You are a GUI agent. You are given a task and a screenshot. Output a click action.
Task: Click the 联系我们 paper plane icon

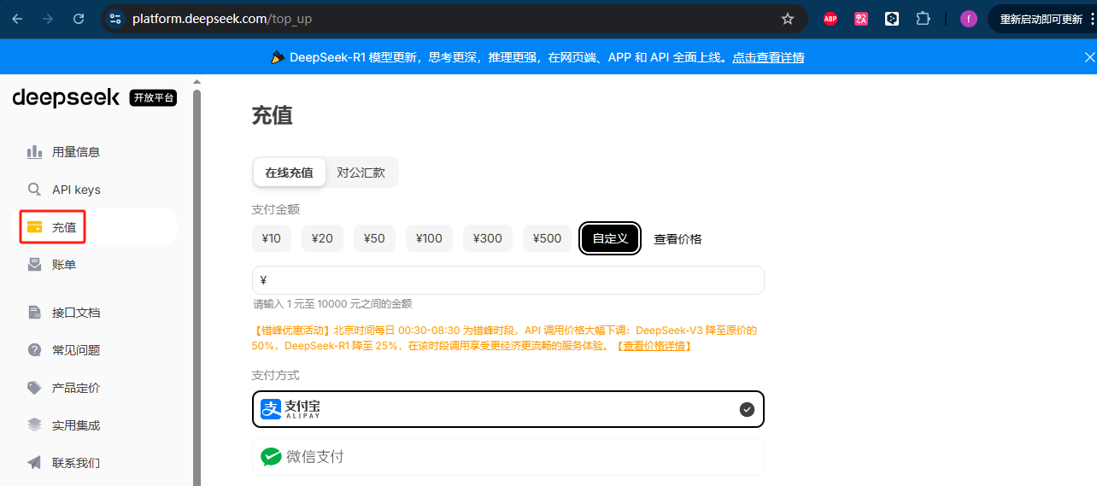pyautogui.click(x=34, y=463)
